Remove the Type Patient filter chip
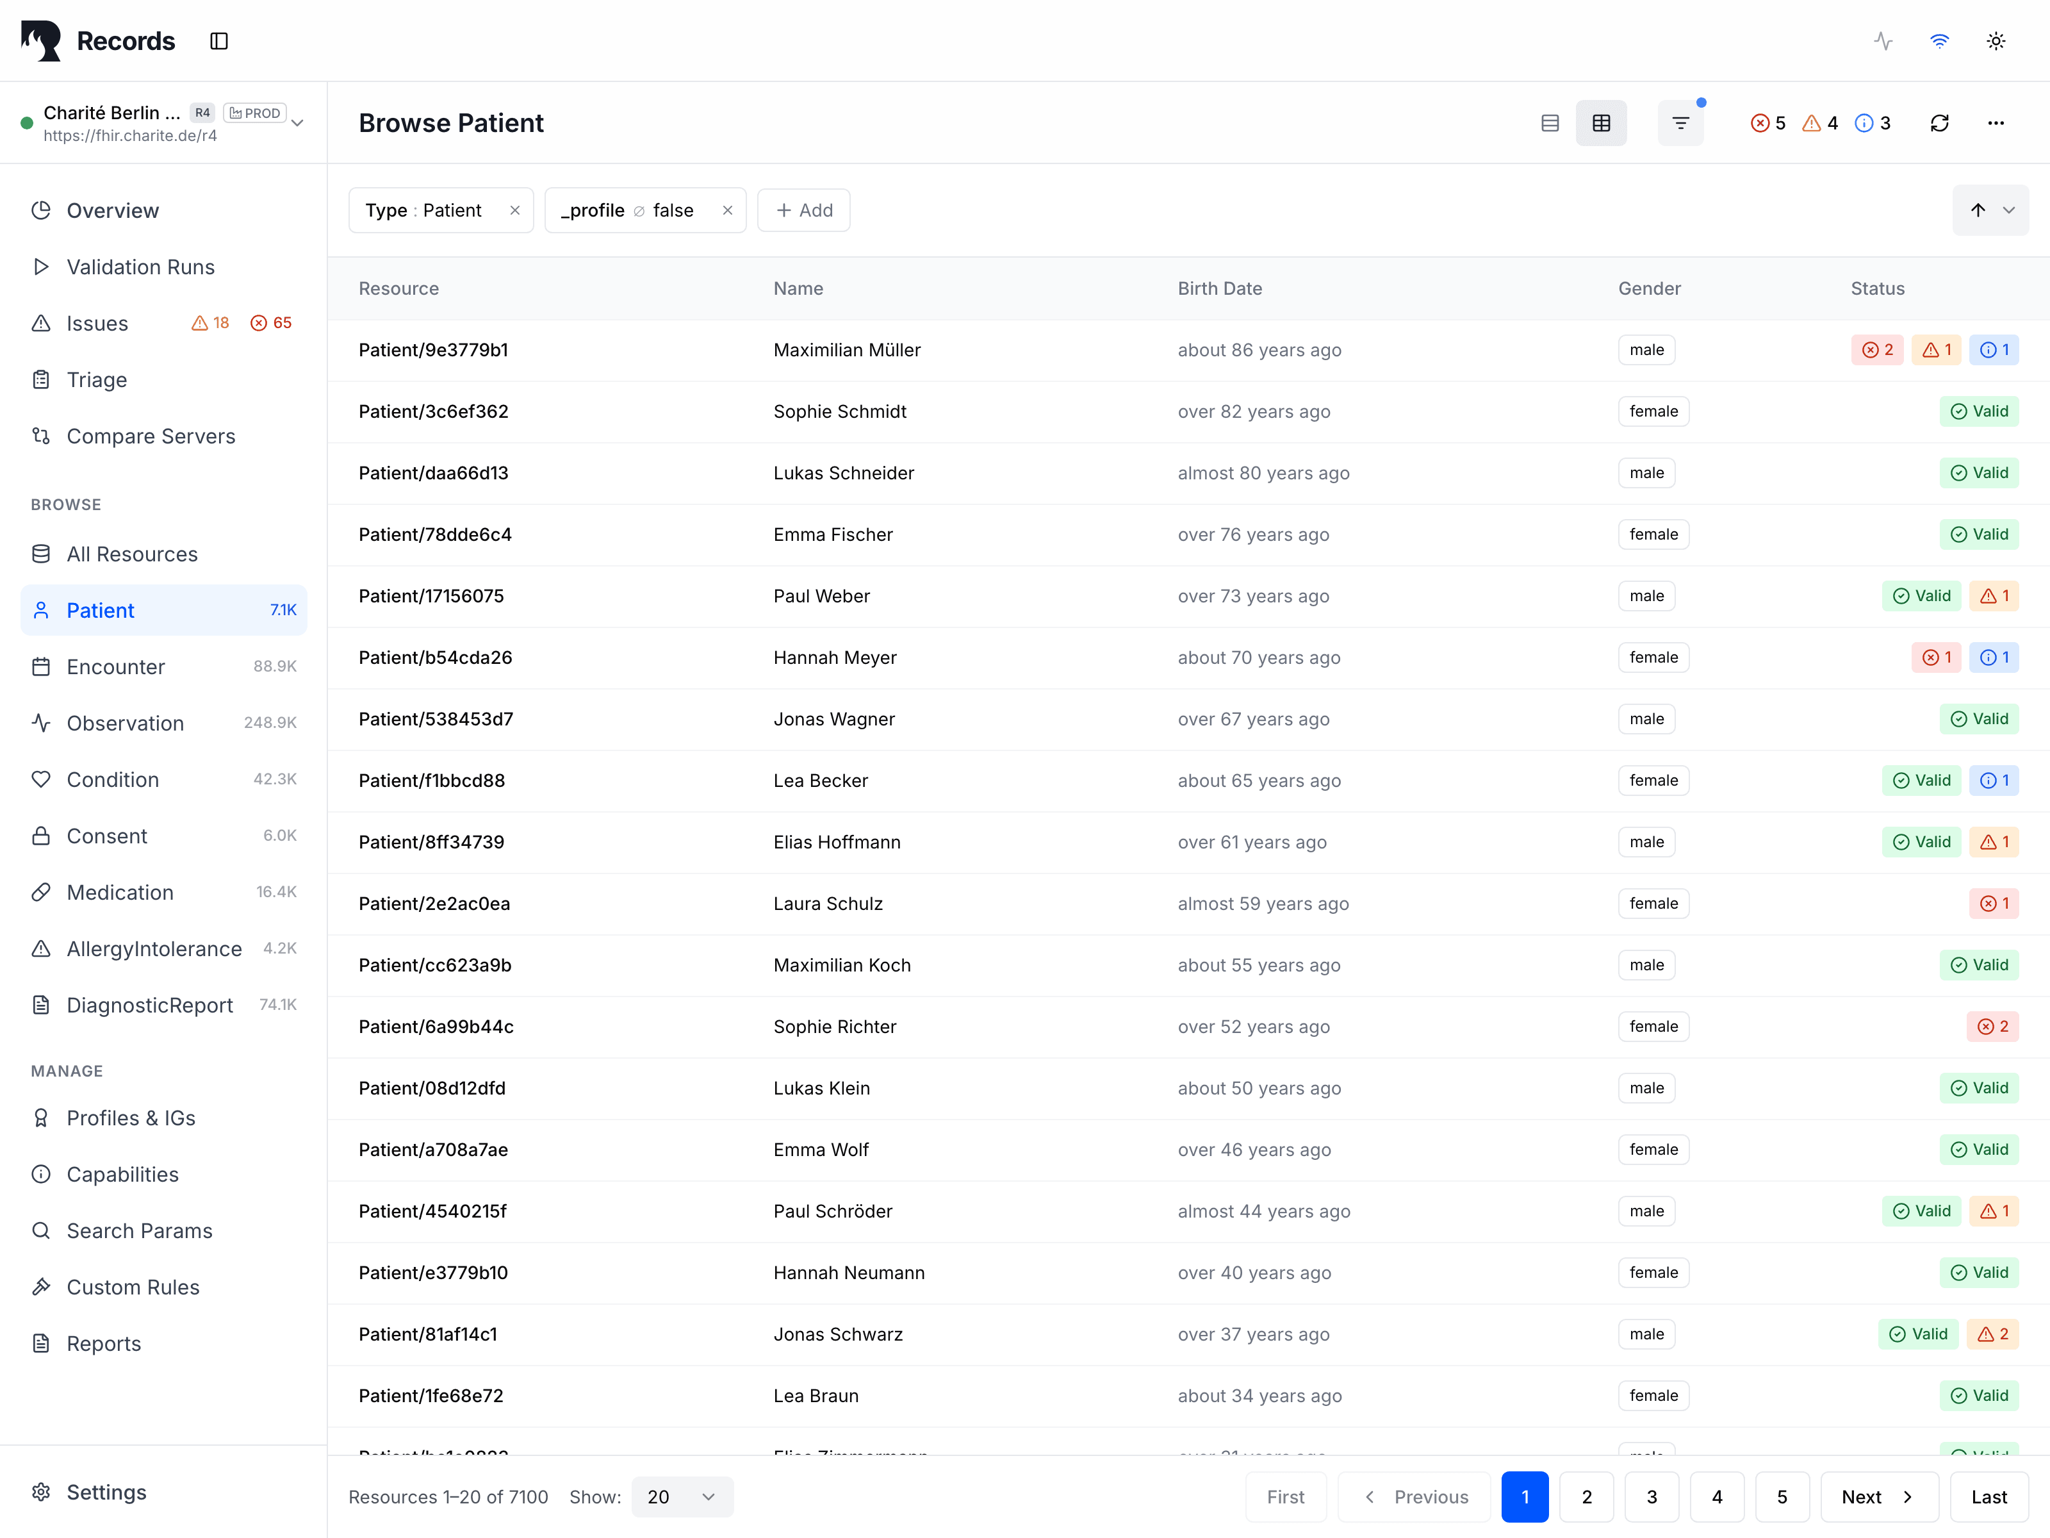The height and width of the screenshot is (1538, 2050). (514, 210)
